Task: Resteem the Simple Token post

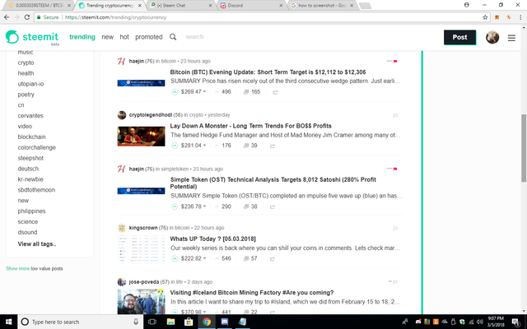Action: point(273,206)
